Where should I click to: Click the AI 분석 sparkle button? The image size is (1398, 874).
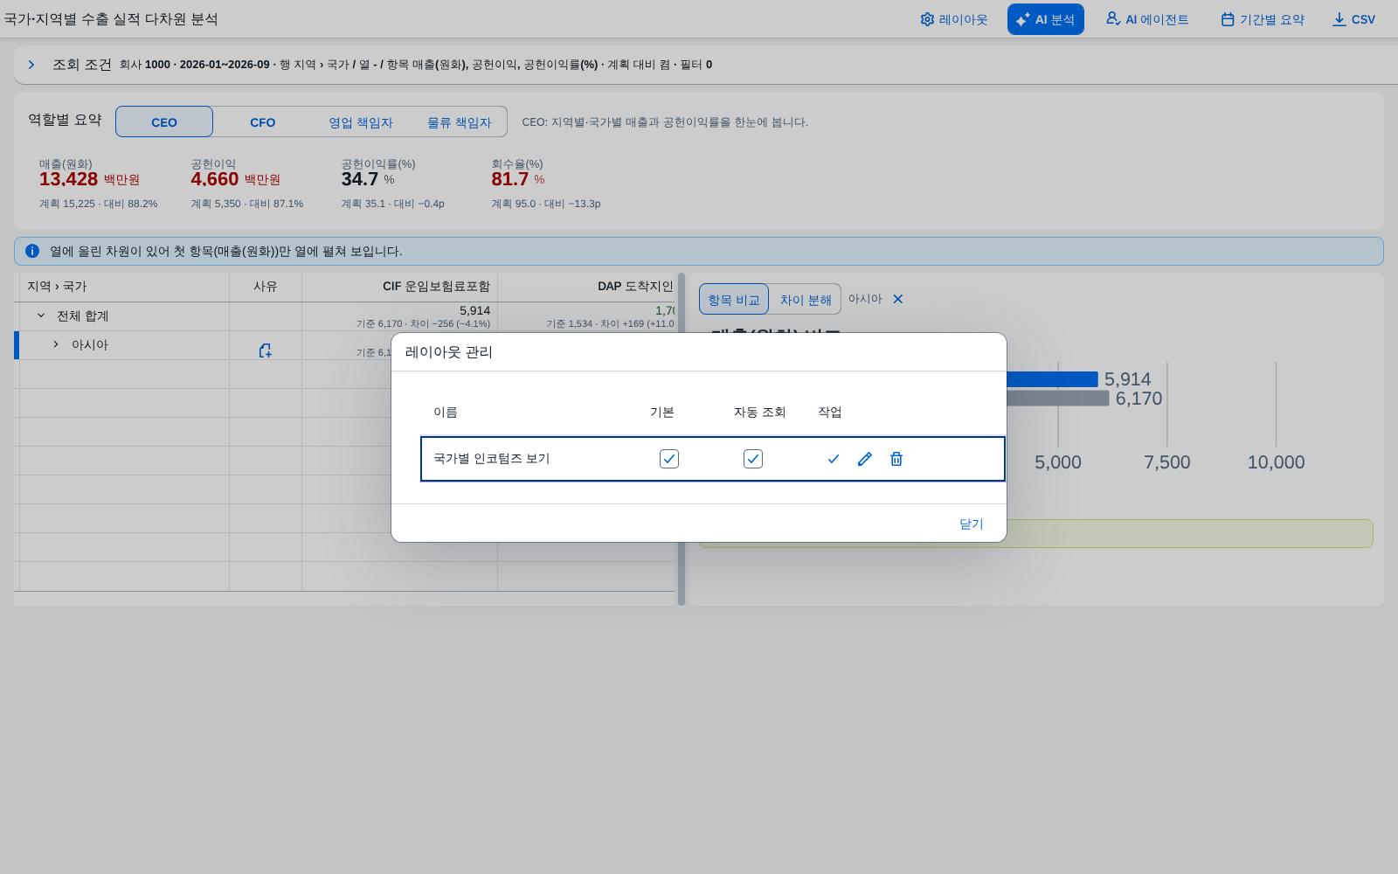pyautogui.click(x=1045, y=19)
